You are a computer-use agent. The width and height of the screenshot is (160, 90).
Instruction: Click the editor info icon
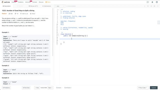click(144, 6)
